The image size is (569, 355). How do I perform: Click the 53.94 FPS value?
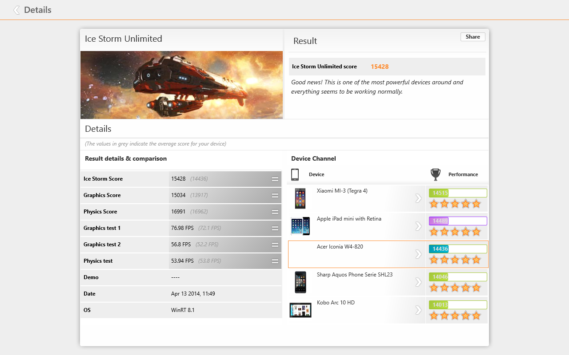(x=182, y=261)
